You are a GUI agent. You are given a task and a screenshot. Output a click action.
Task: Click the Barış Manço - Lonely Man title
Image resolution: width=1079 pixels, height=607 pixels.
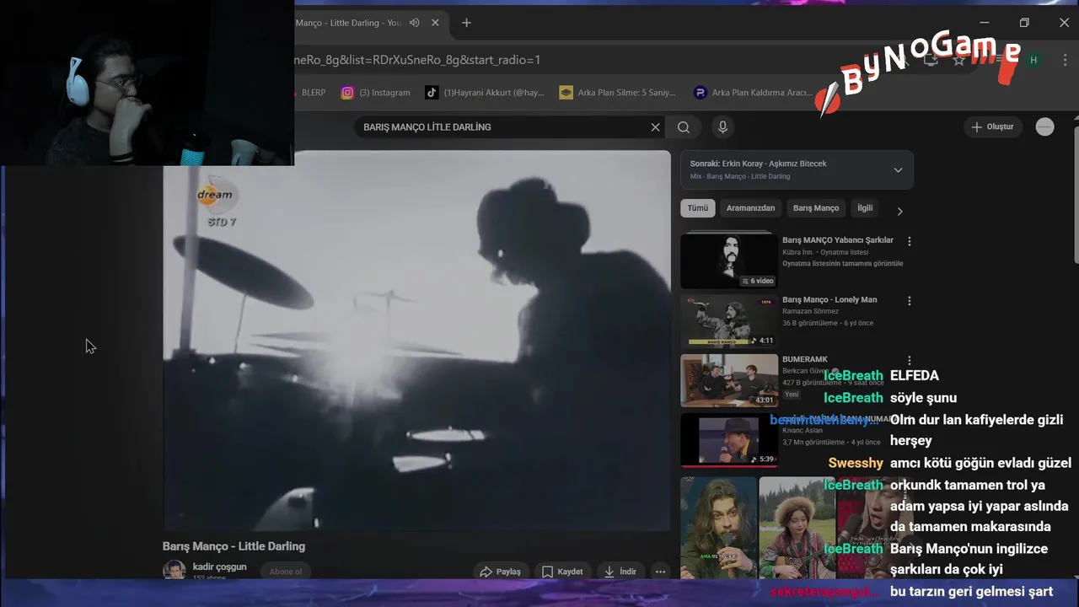click(829, 300)
